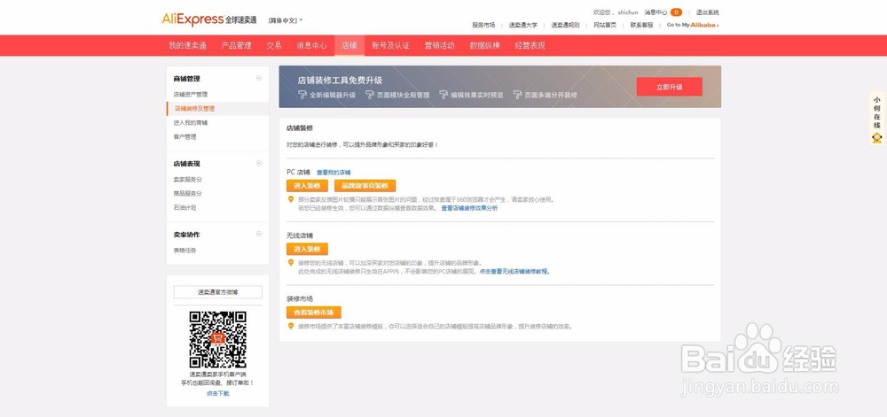Screen dimensions: 887x417
Task: Select 店铺装修及管理 in the sidebar
Action: 218,108
